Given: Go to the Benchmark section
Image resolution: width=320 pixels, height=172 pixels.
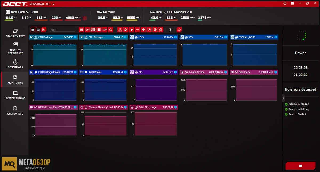Looking at the screenshot, I should [x=15, y=64].
